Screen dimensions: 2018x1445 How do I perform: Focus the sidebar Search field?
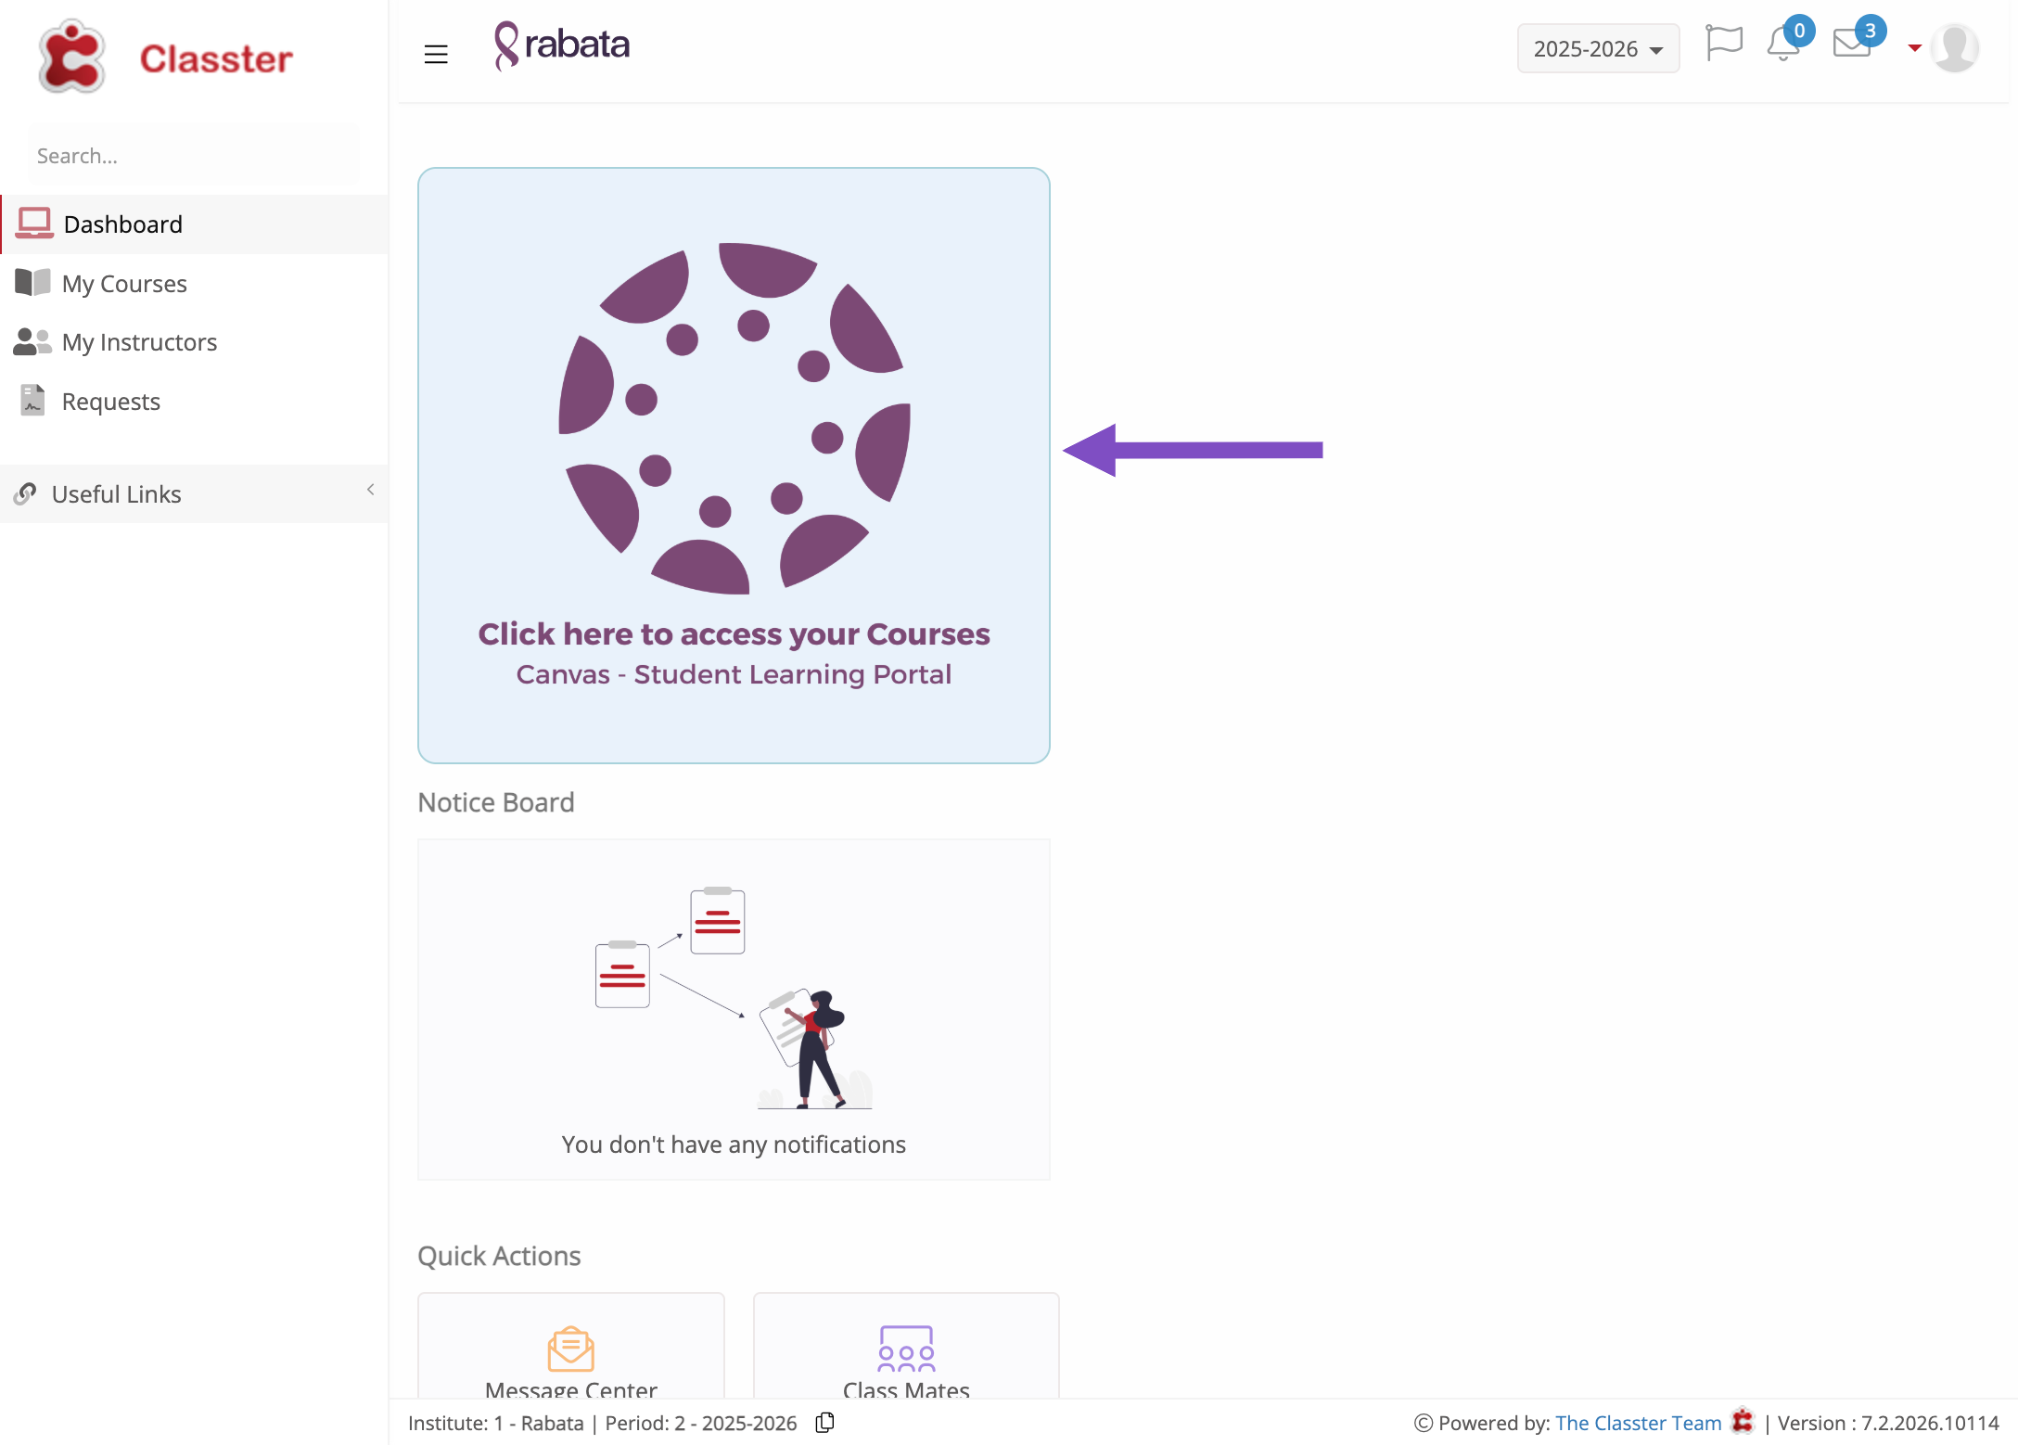point(193,156)
